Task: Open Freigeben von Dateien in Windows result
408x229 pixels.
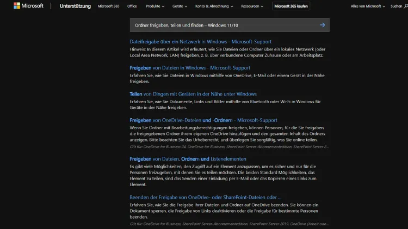Action: [190, 68]
